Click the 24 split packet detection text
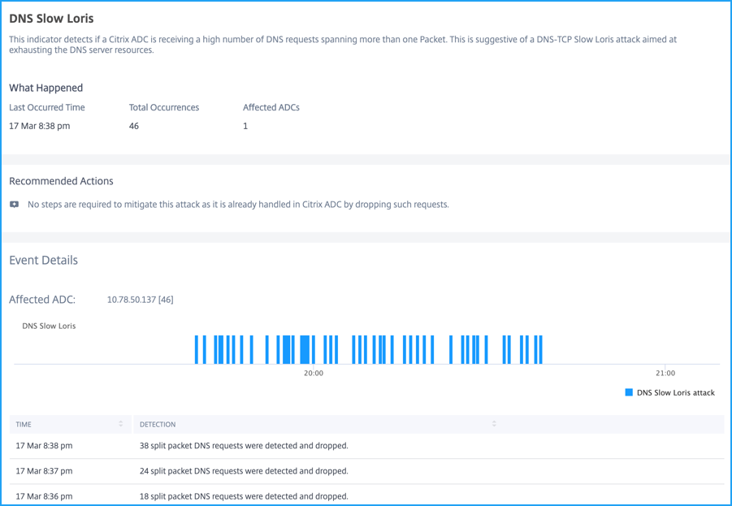 click(x=244, y=471)
